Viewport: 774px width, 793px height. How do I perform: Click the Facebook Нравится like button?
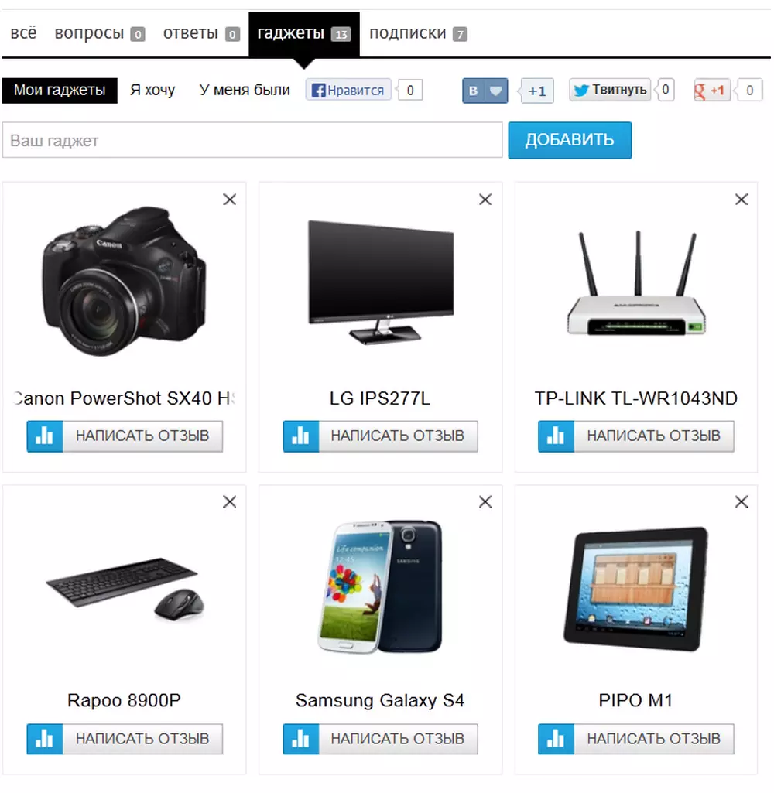pos(348,90)
